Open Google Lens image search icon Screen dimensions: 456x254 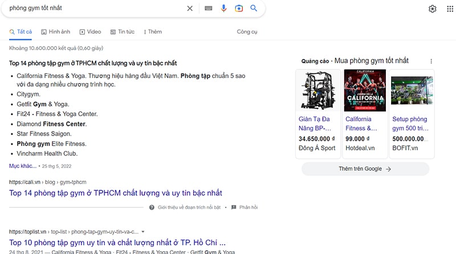[x=239, y=9]
